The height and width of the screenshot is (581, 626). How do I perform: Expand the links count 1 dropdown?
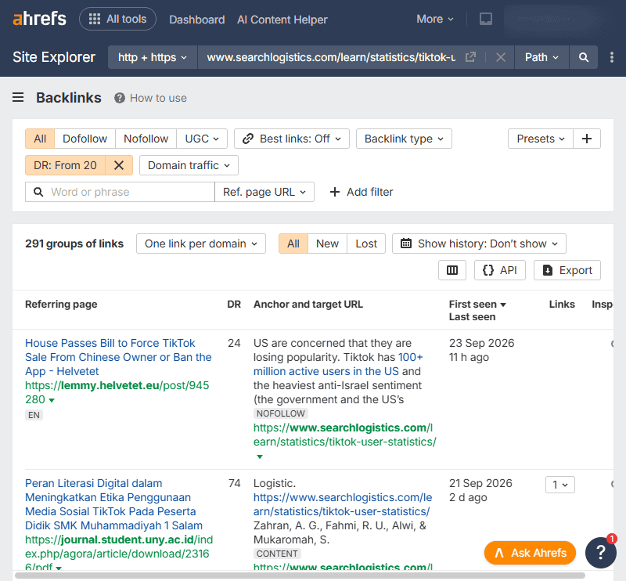(559, 485)
